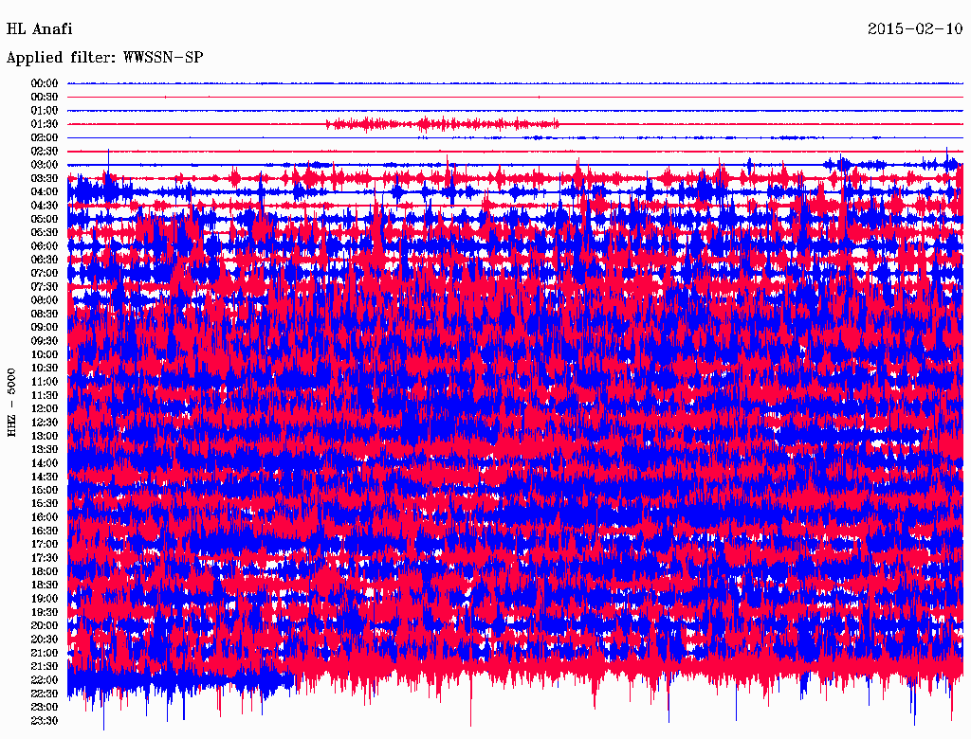
Task: Click the 17:00 time label
Action: 44,544
